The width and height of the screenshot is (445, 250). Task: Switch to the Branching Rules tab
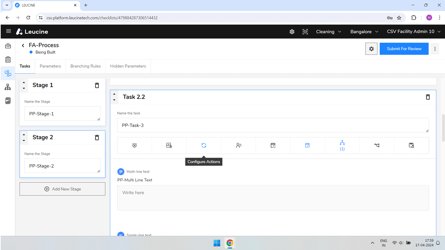(86, 66)
